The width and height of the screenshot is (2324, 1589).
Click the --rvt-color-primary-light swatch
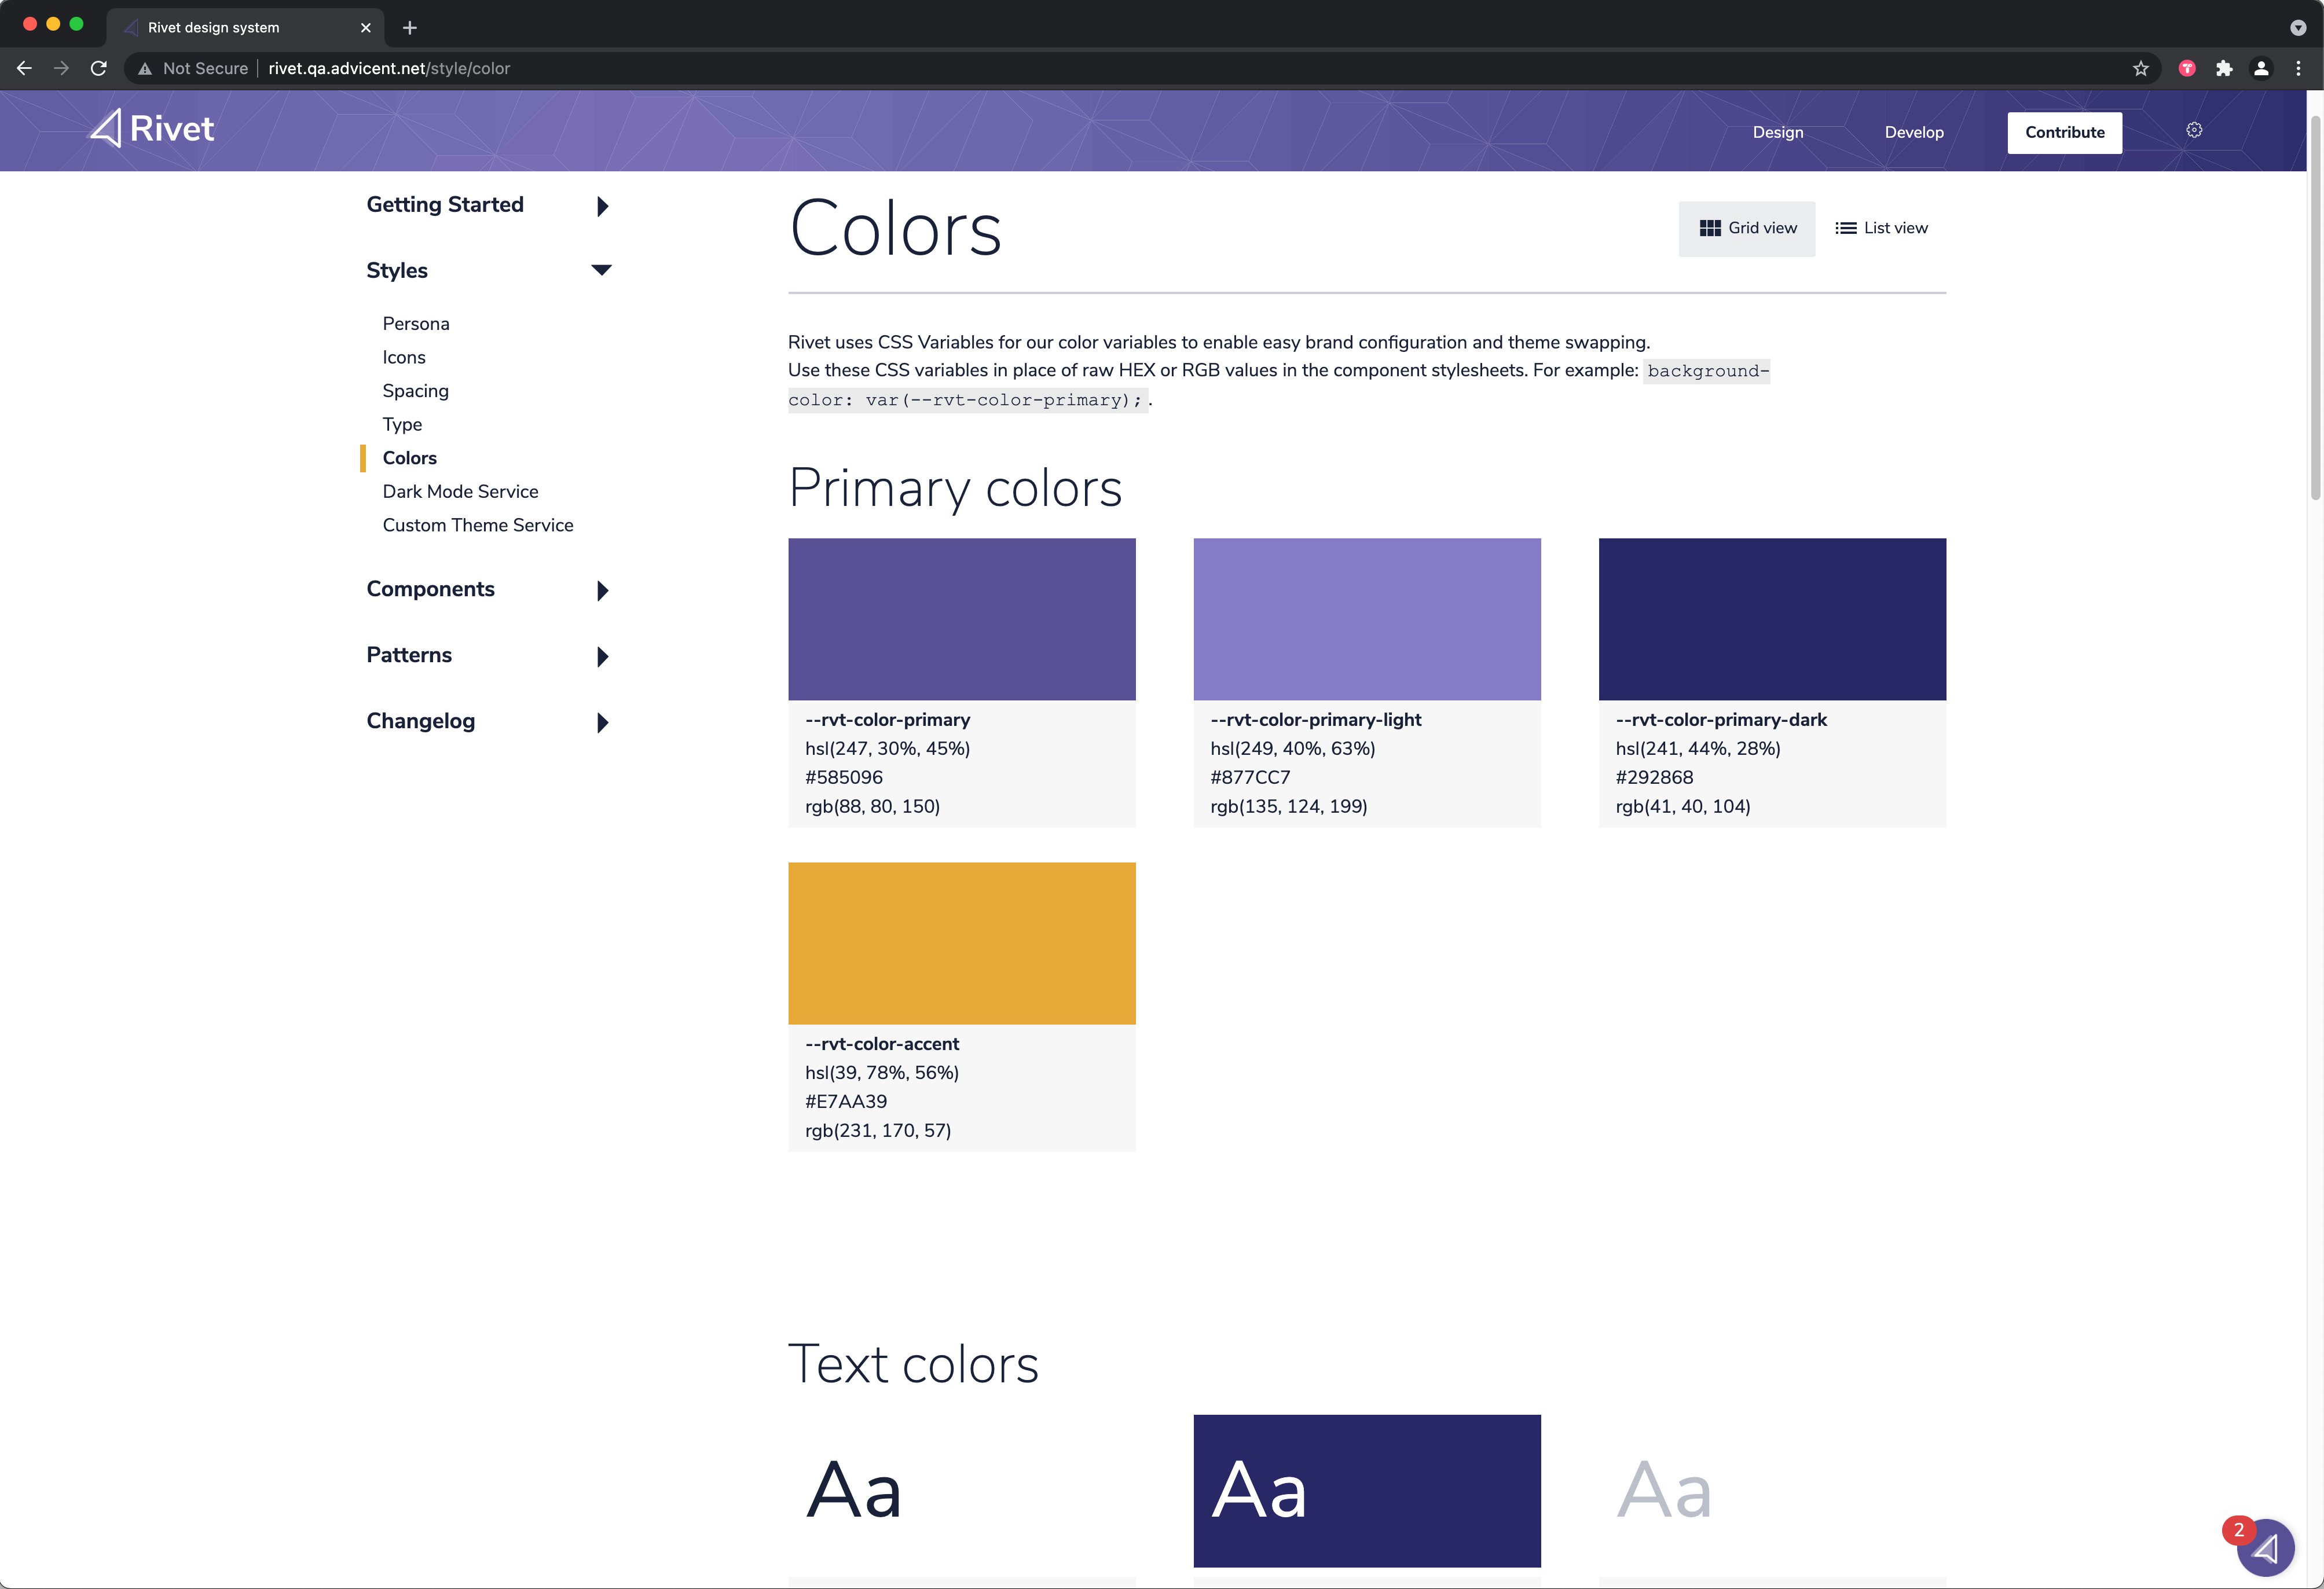[x=1367, y=619]
